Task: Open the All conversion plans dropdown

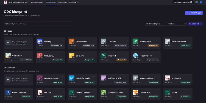Action: [155, 24]
